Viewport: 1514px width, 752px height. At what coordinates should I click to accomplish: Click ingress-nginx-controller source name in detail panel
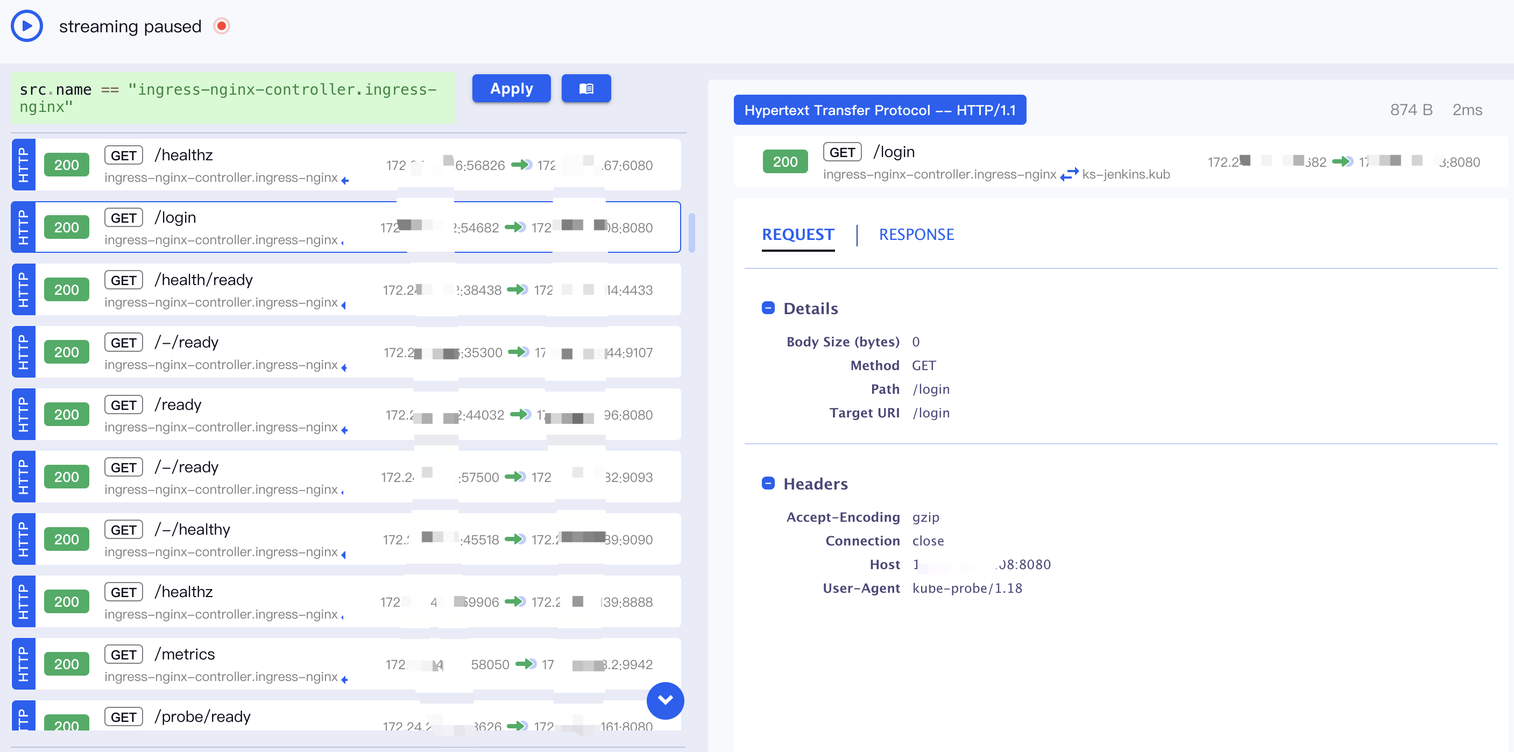click(939, 174)
